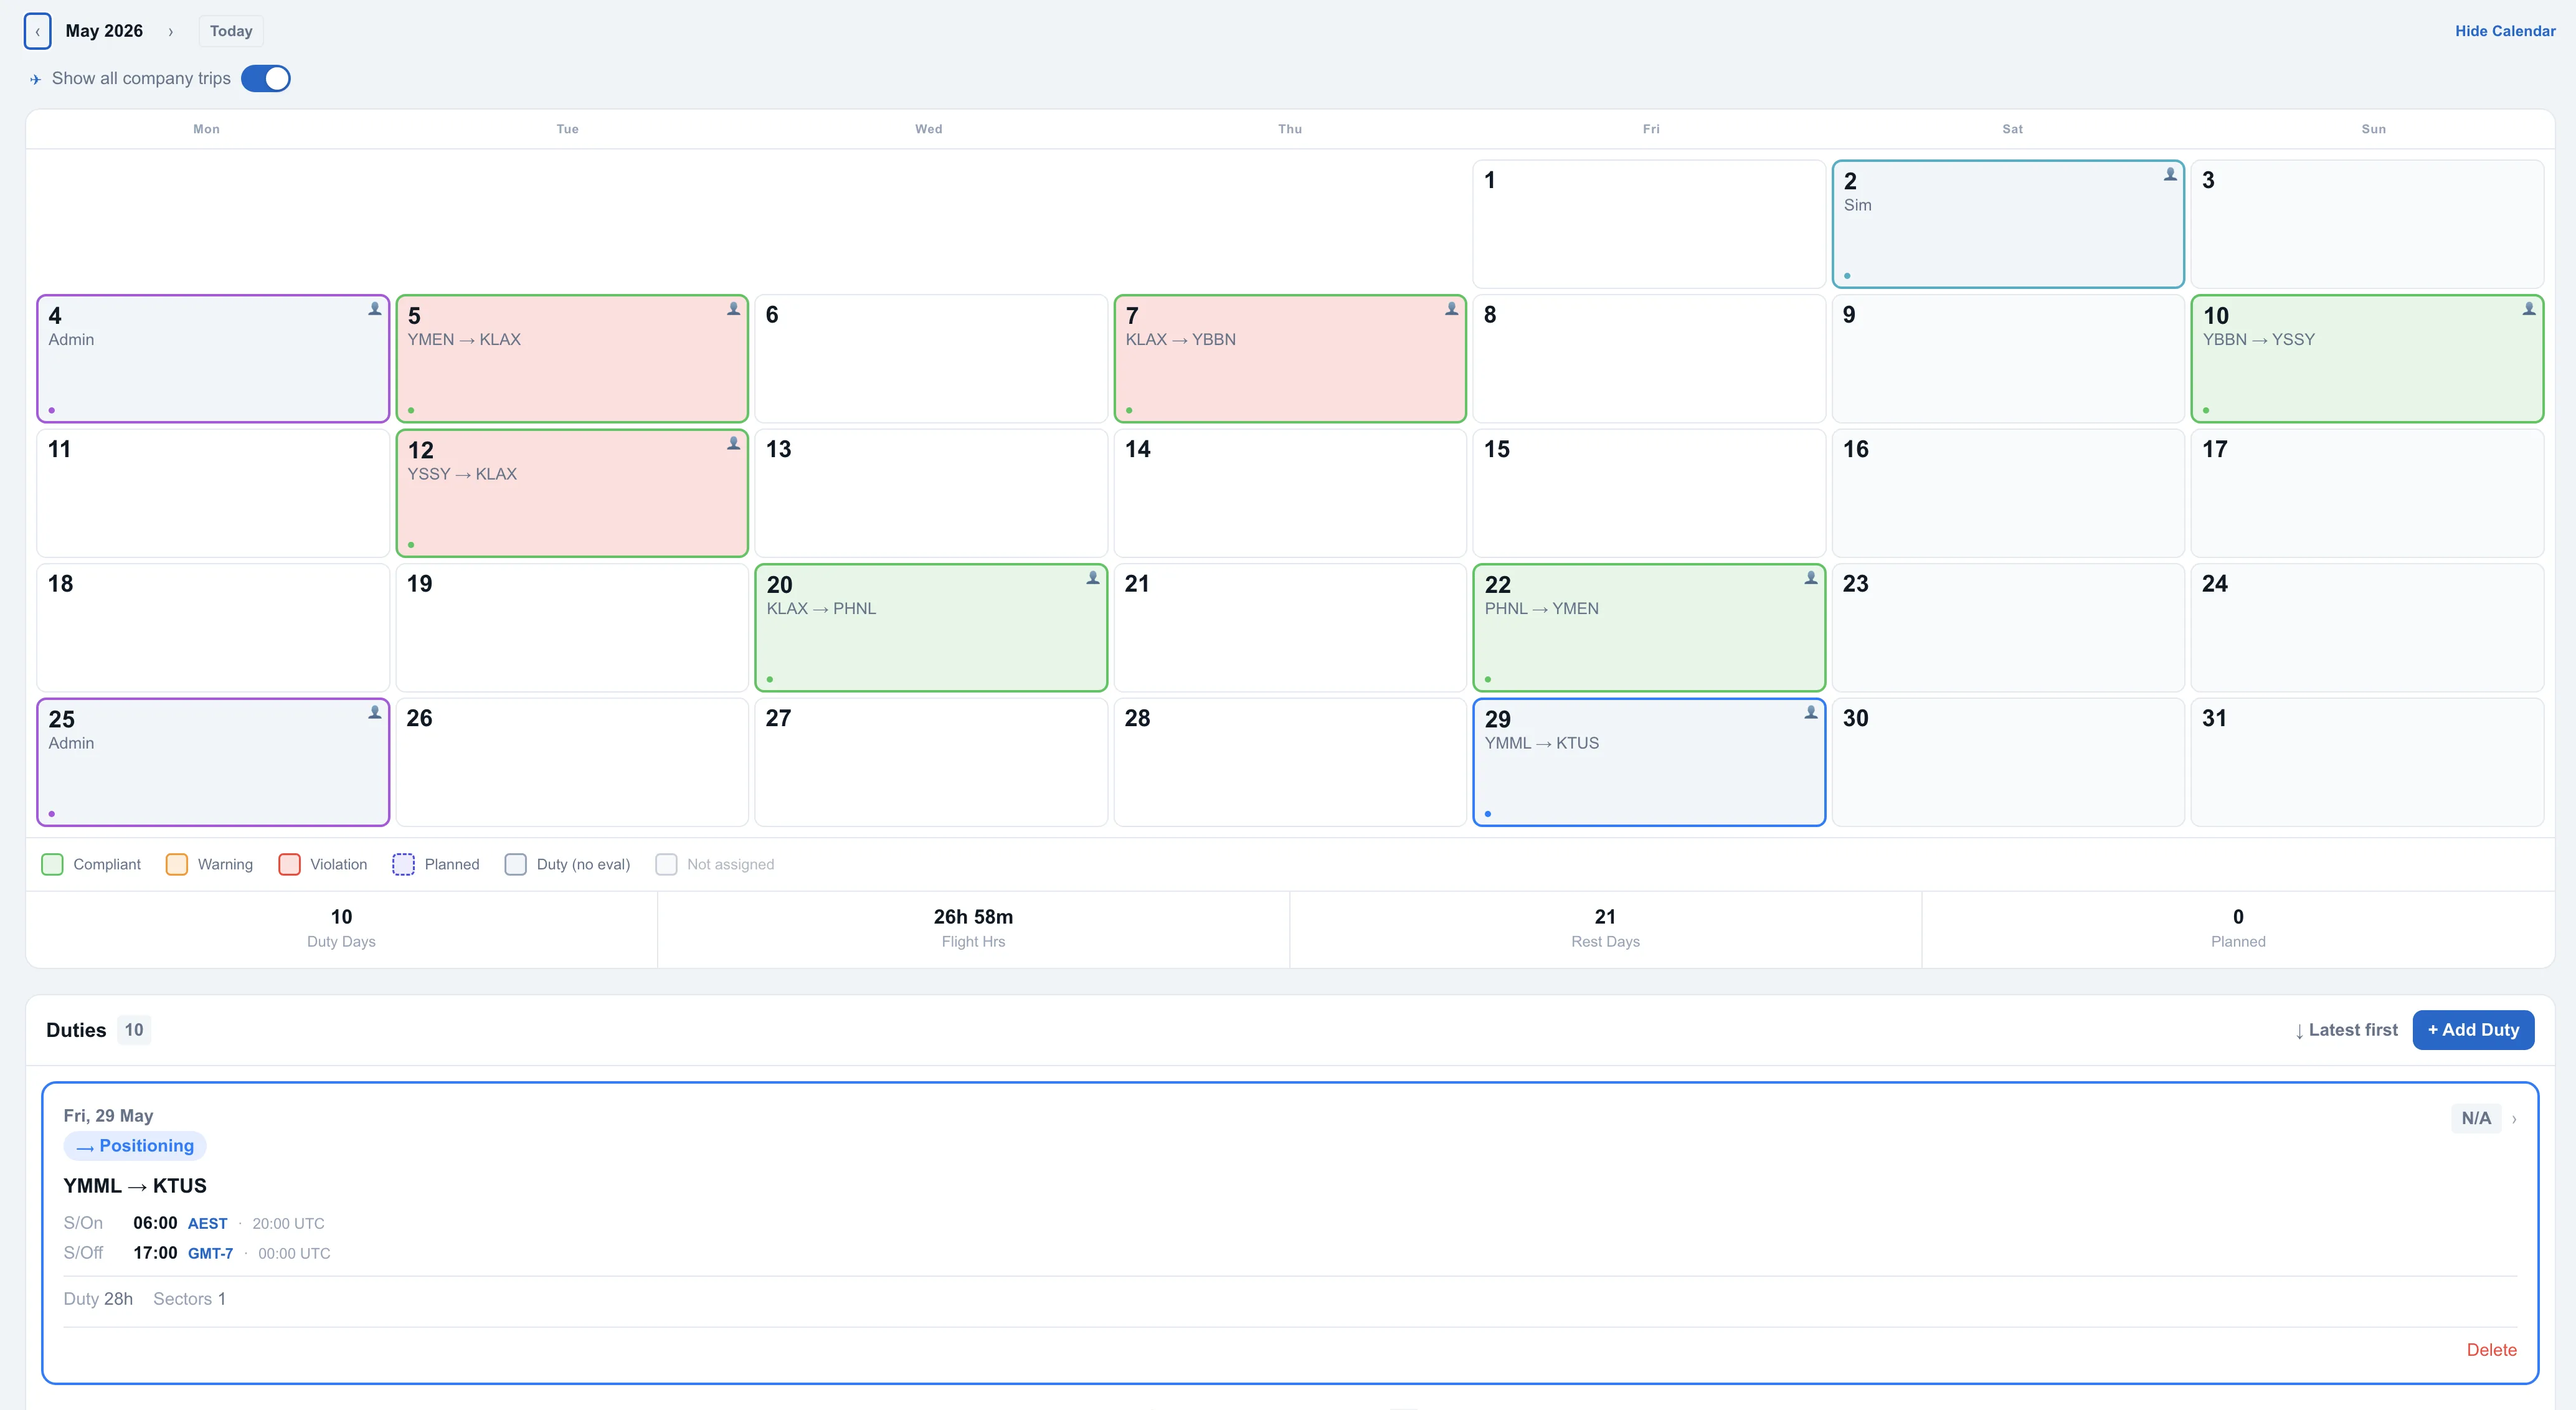Click the 21 Rest Days stat
This screenshot has height=1410, width=2576.
click(1605, 928)
